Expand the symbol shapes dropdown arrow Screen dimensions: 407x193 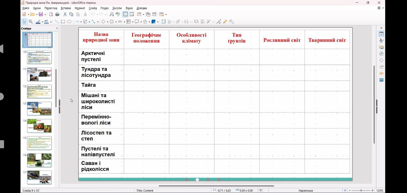pos(116,22)
